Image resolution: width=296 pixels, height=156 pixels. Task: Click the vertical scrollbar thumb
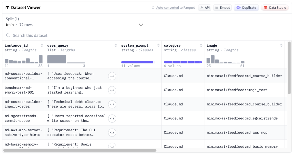[289, 68]
